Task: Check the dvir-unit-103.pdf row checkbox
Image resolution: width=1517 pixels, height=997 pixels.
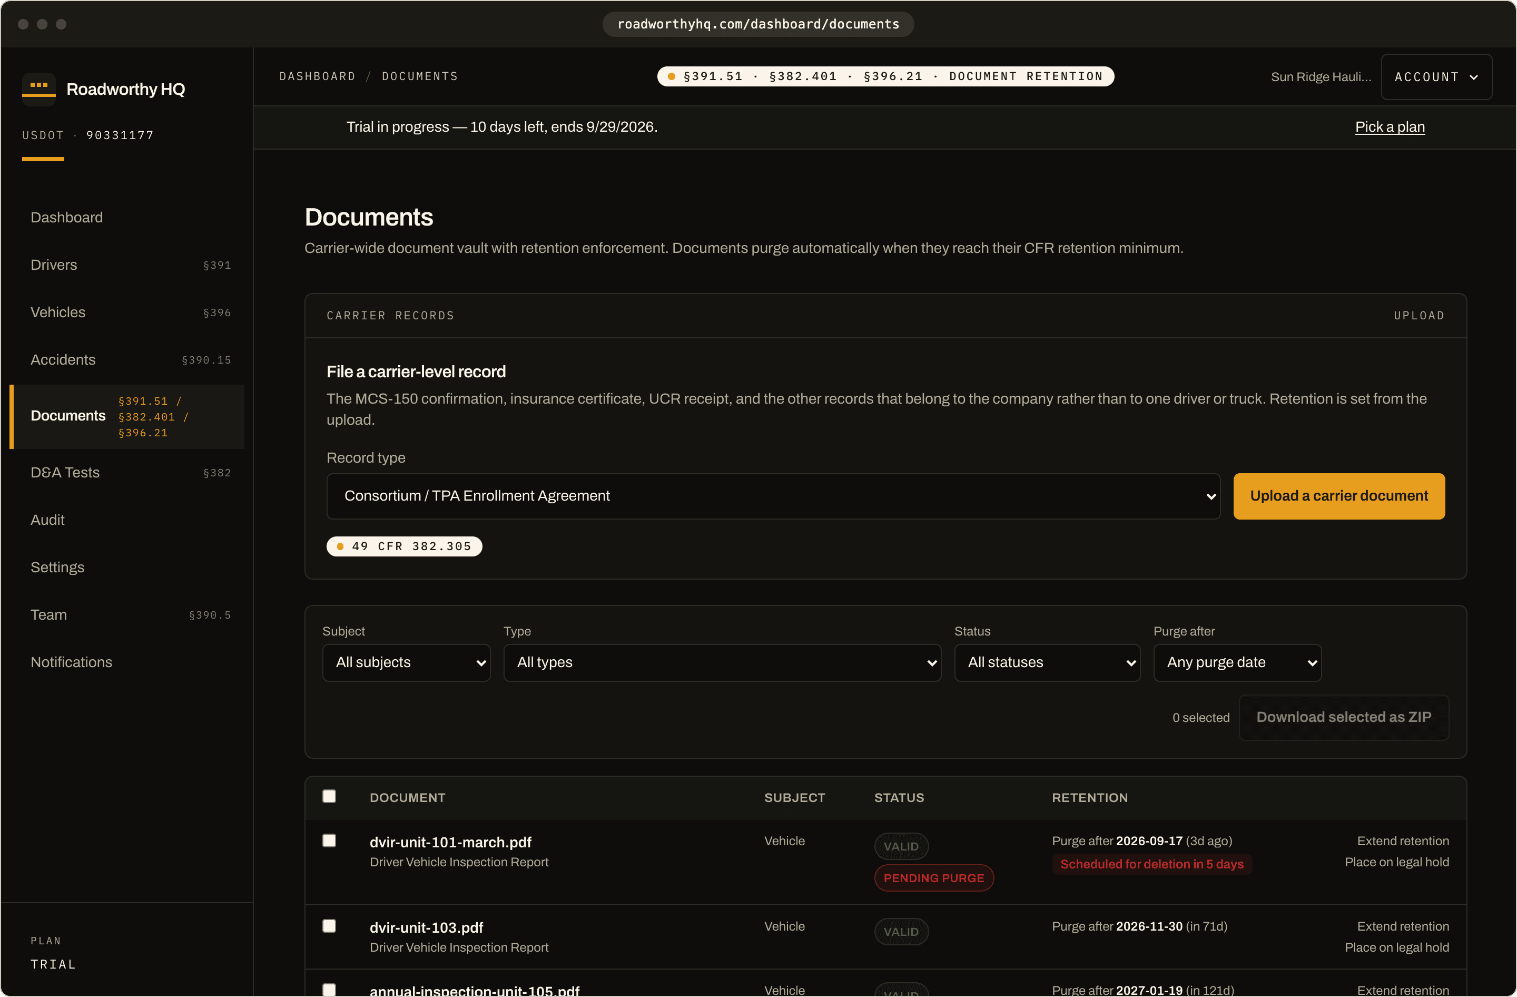Action: (329, 926)
